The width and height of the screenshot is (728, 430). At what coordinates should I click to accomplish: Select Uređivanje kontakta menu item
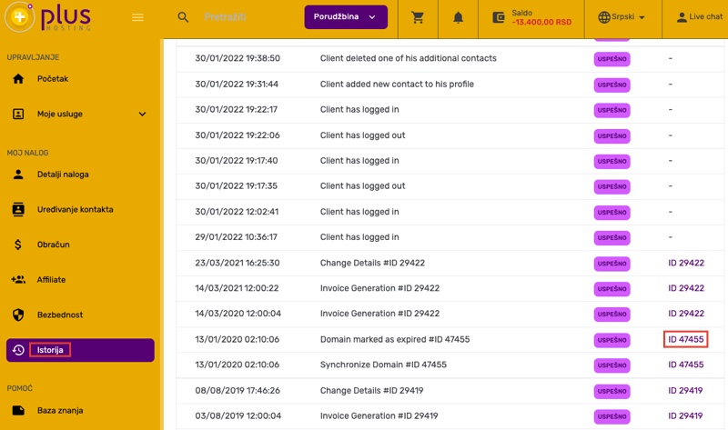tap(75, 209)
